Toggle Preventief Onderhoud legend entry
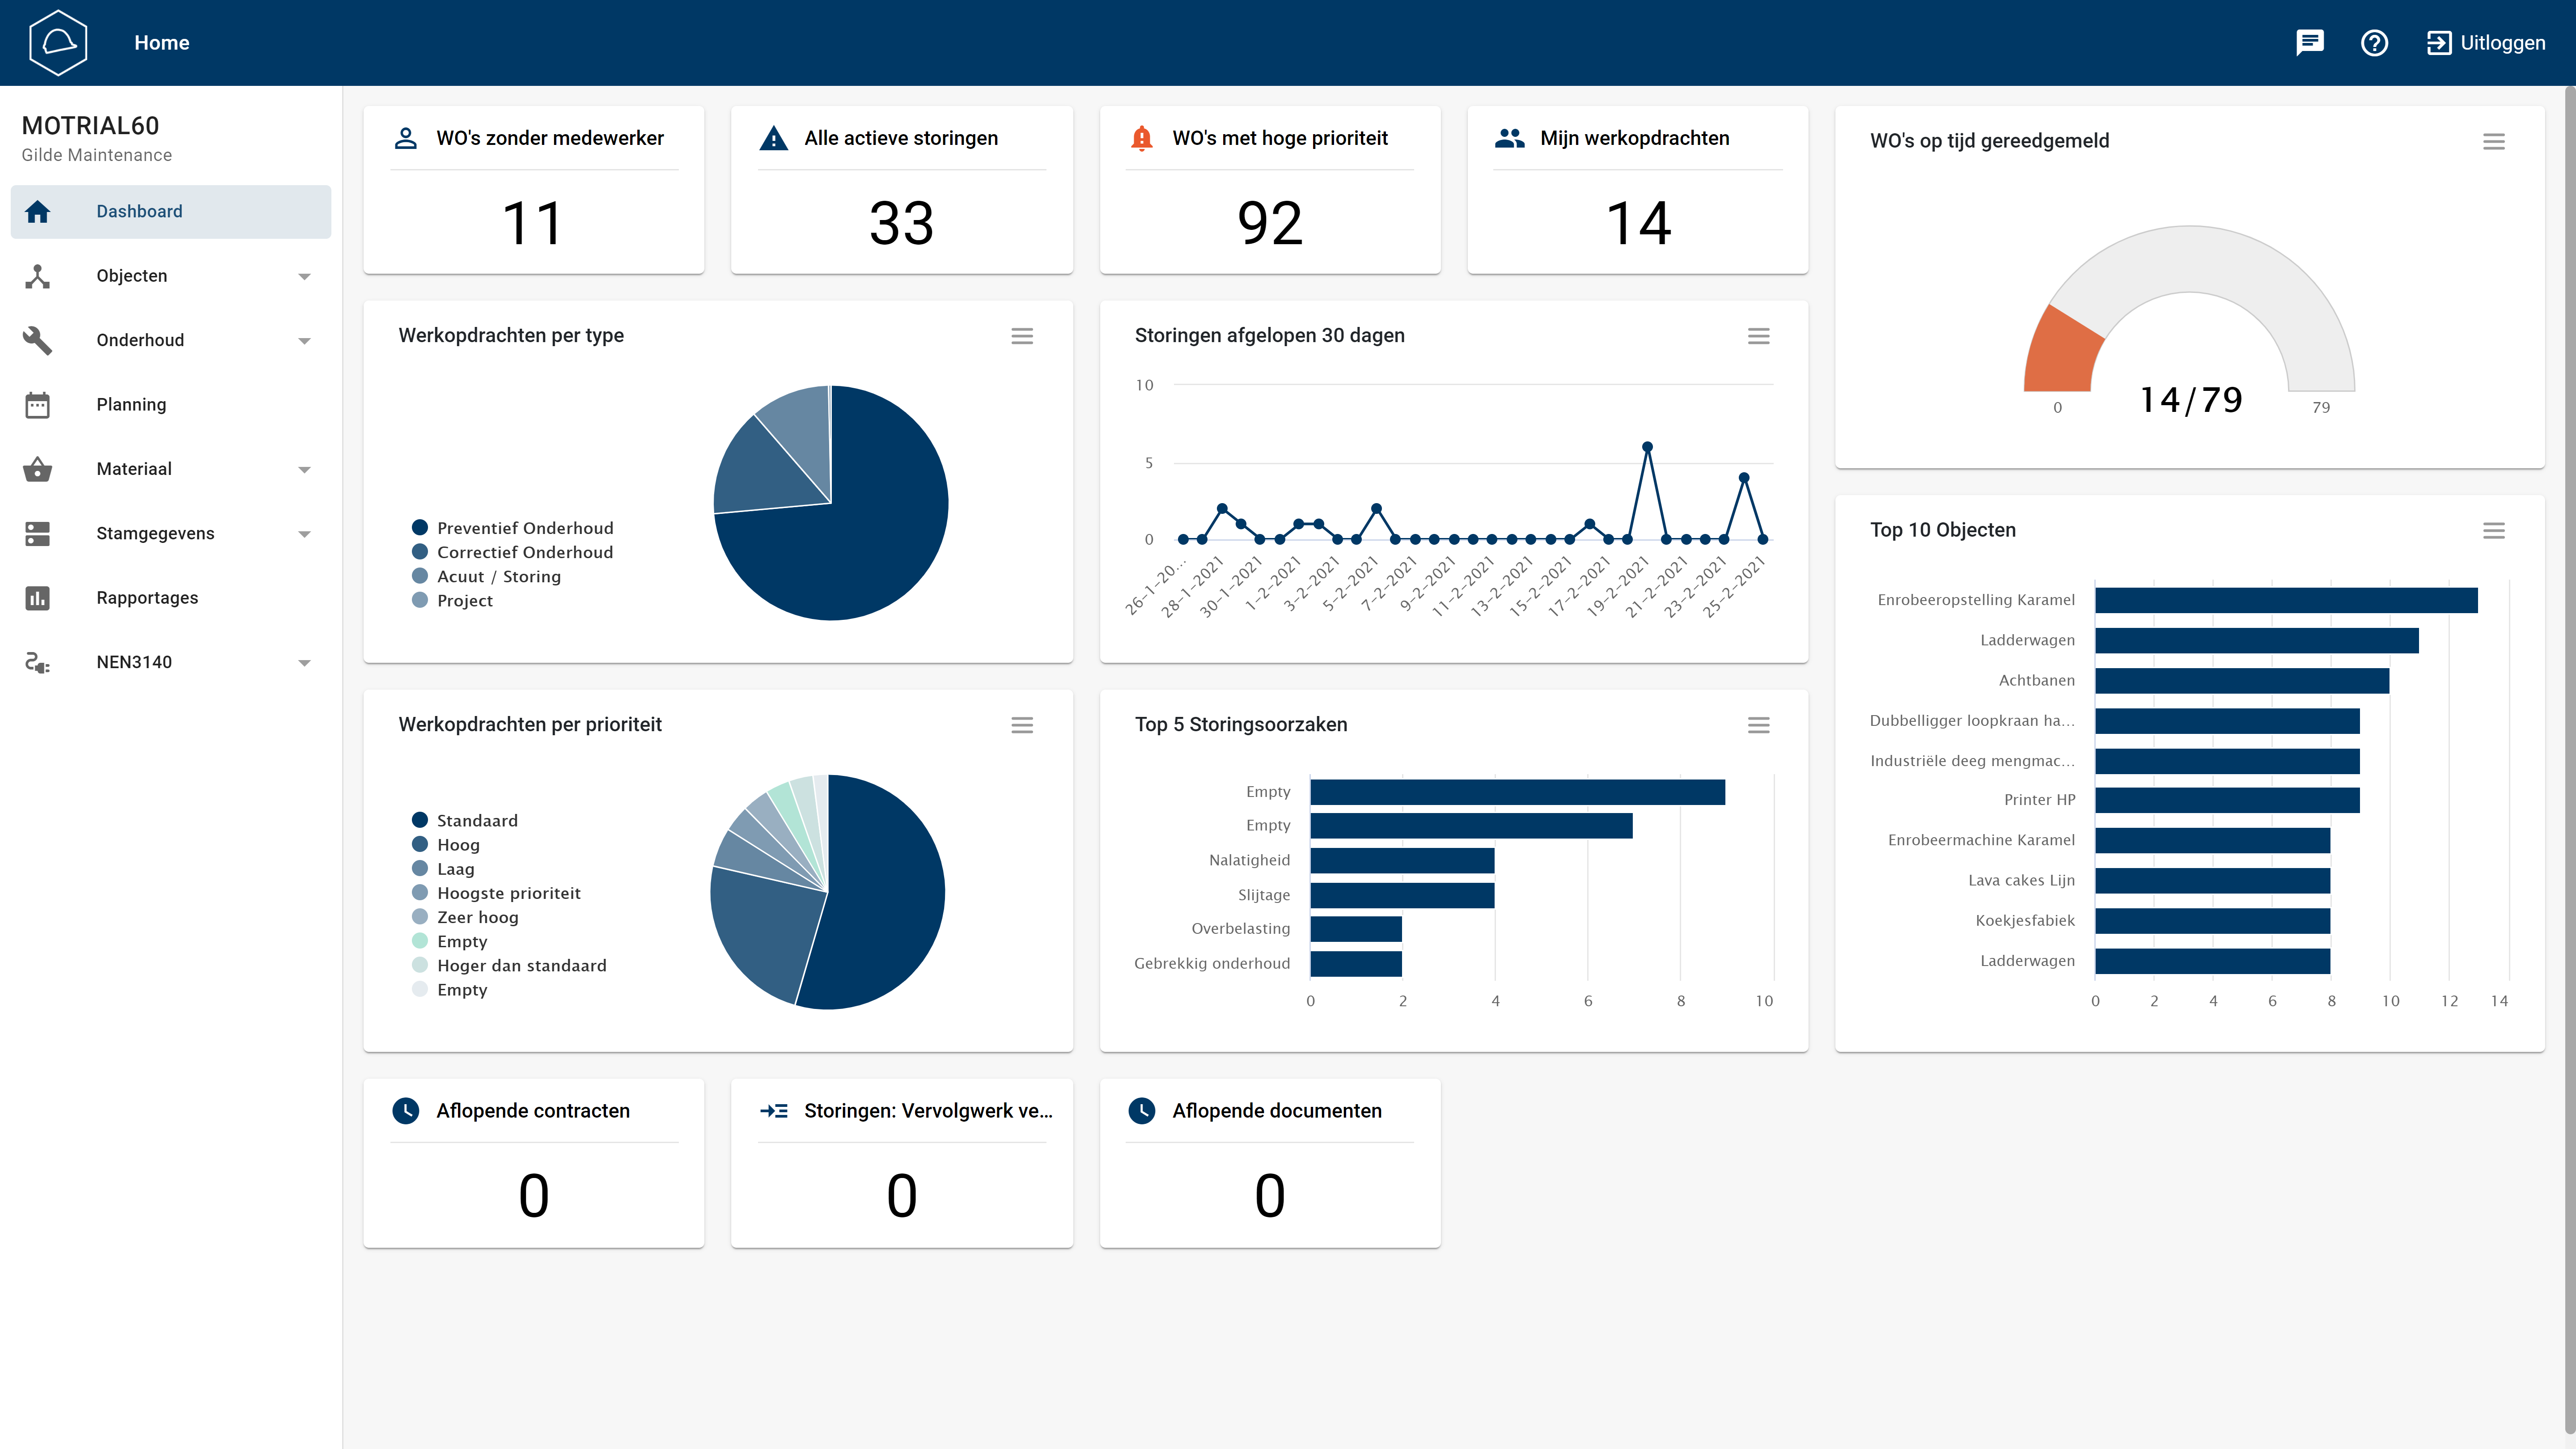 524,528
